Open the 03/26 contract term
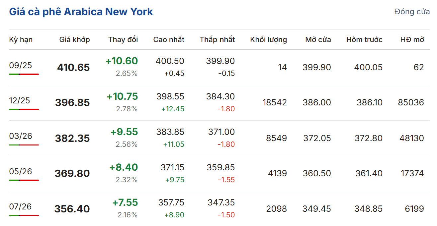The width and height of the screenshot is (437, 226). coord(21,136)
